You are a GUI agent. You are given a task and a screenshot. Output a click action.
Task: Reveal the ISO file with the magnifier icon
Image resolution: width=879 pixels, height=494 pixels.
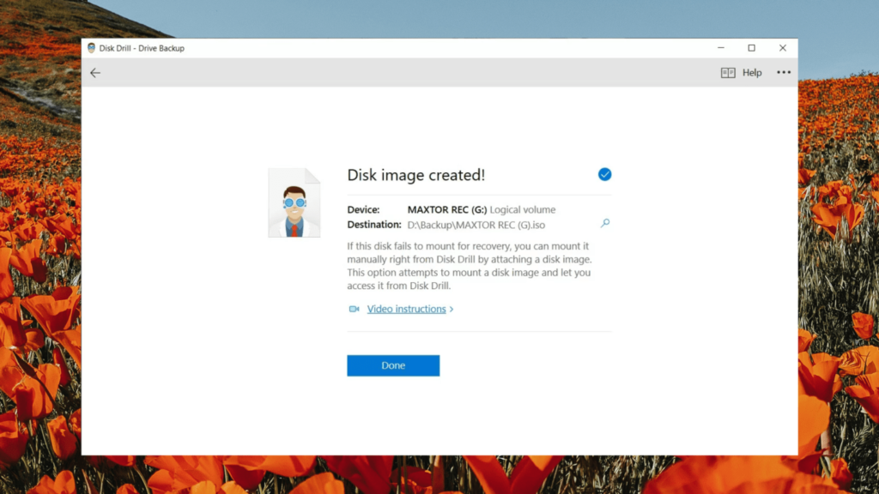pyautogui.click(x=605, y=223)
